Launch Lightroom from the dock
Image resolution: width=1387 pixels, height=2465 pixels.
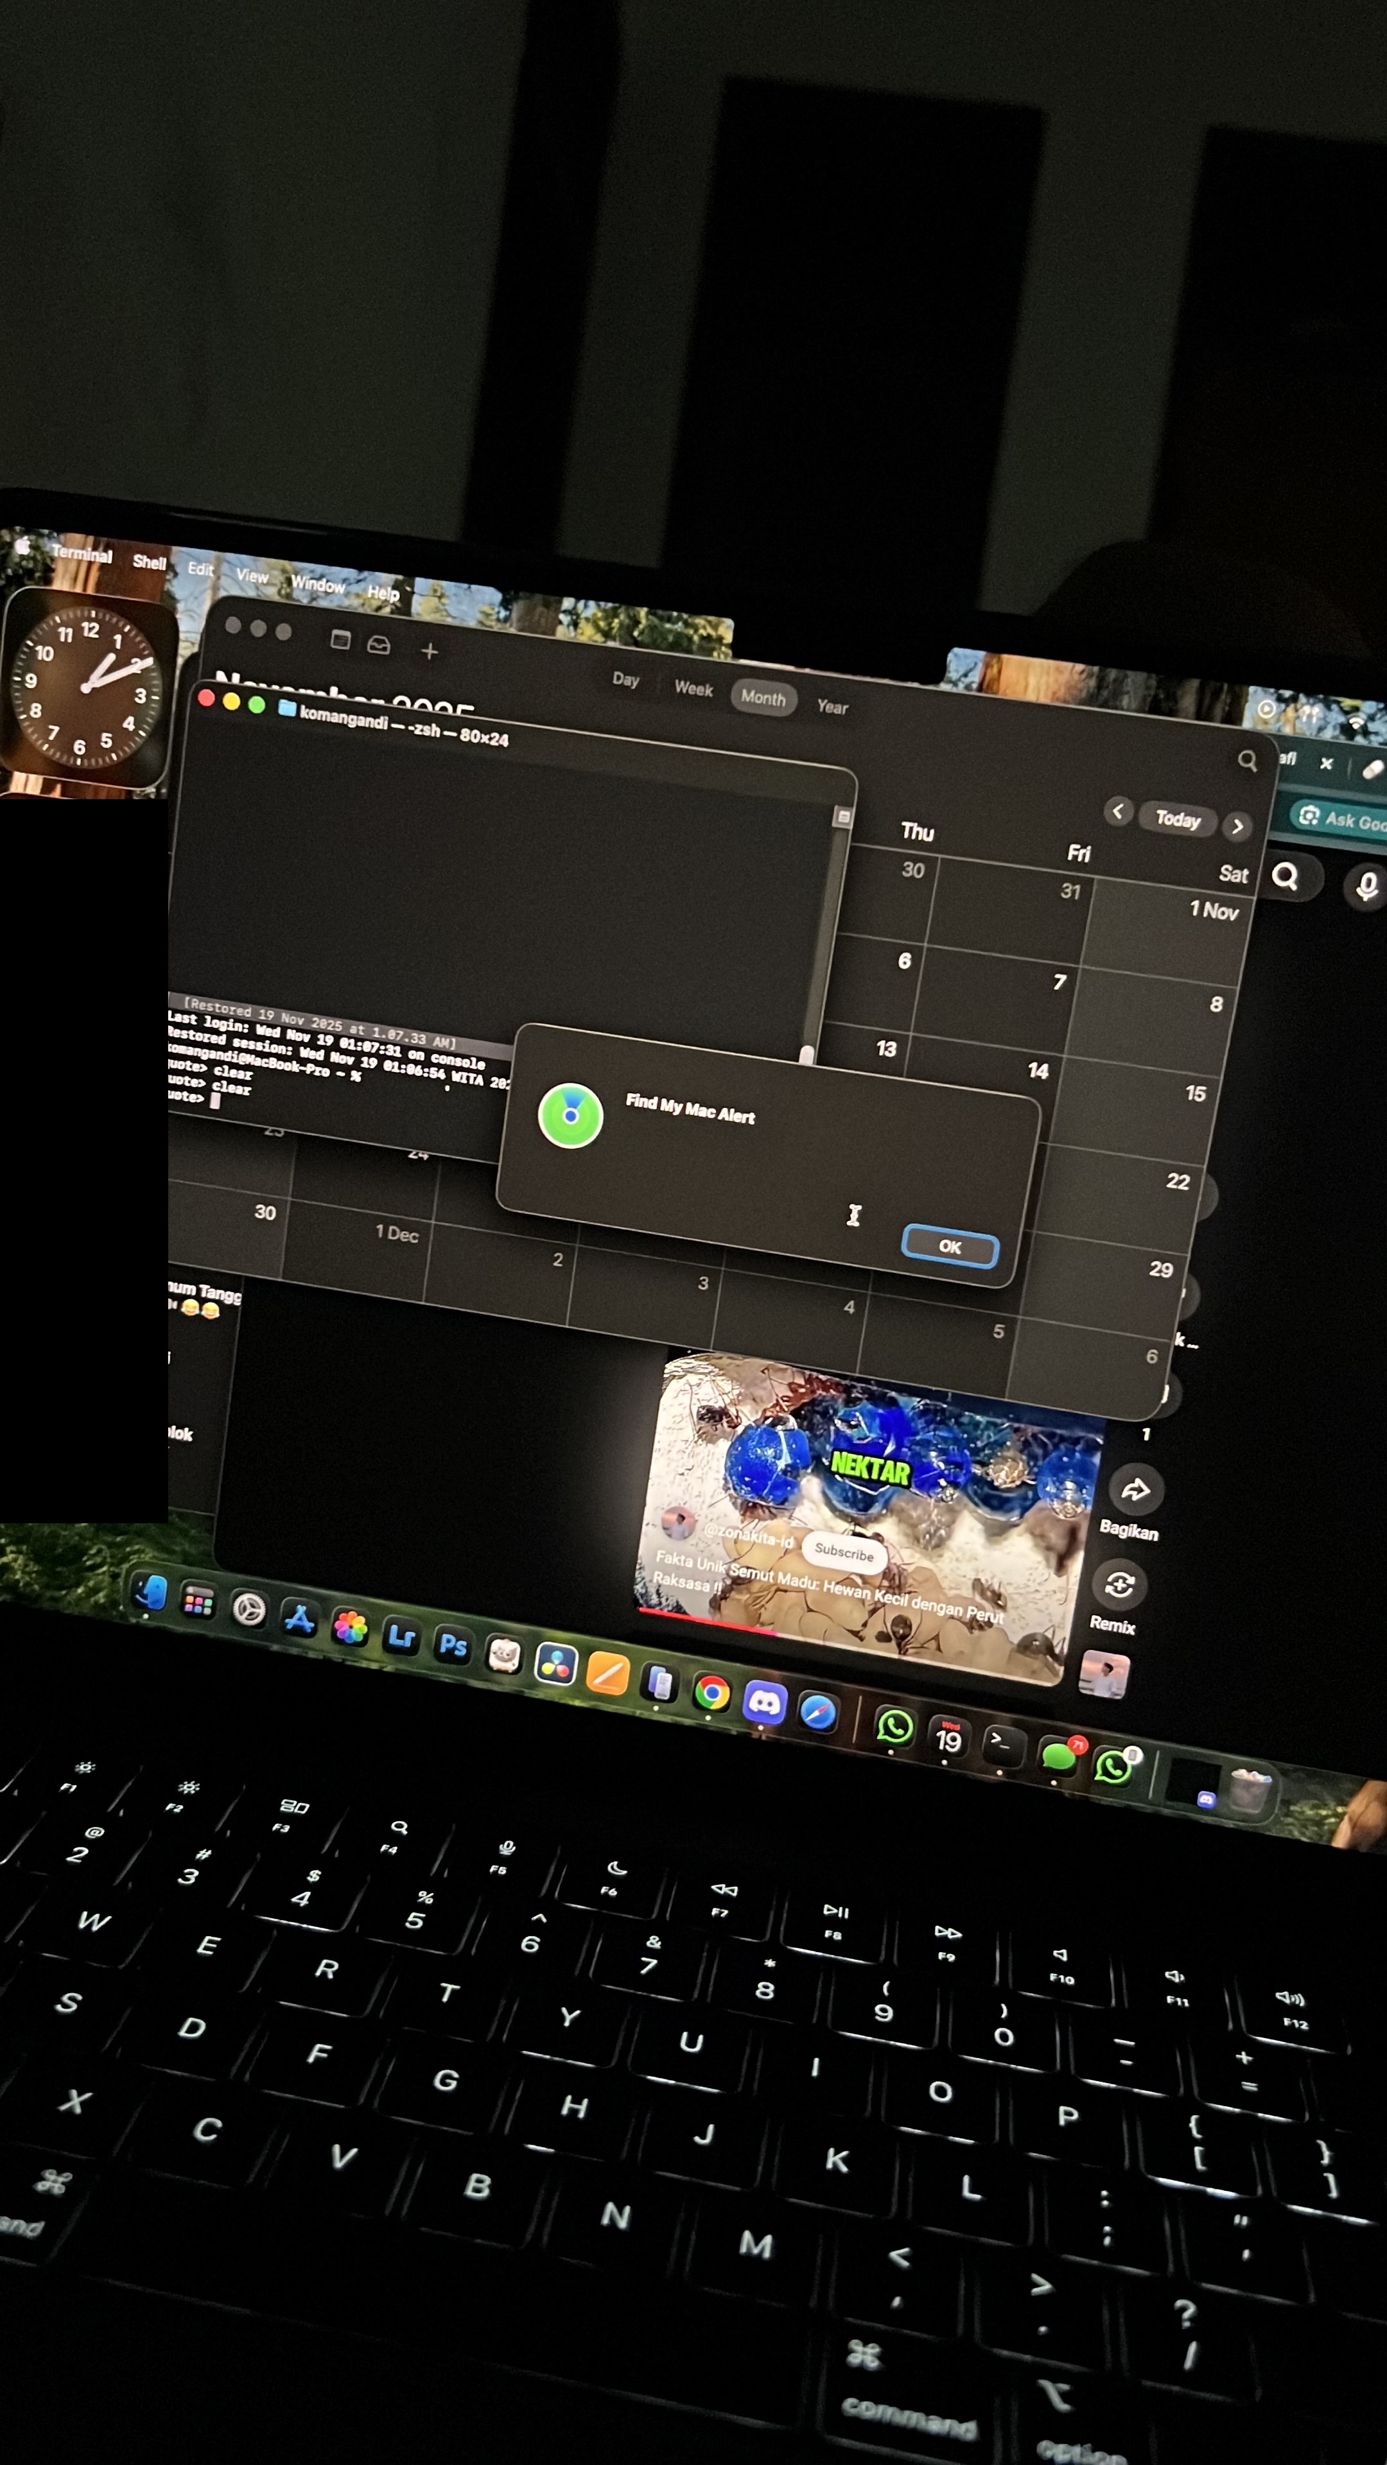pos(401,1636)
